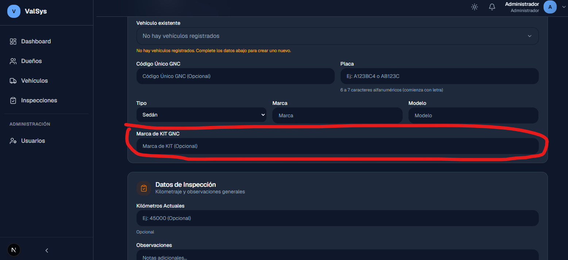Focus the Marca de KIT GNC field

tap(337, 146)
